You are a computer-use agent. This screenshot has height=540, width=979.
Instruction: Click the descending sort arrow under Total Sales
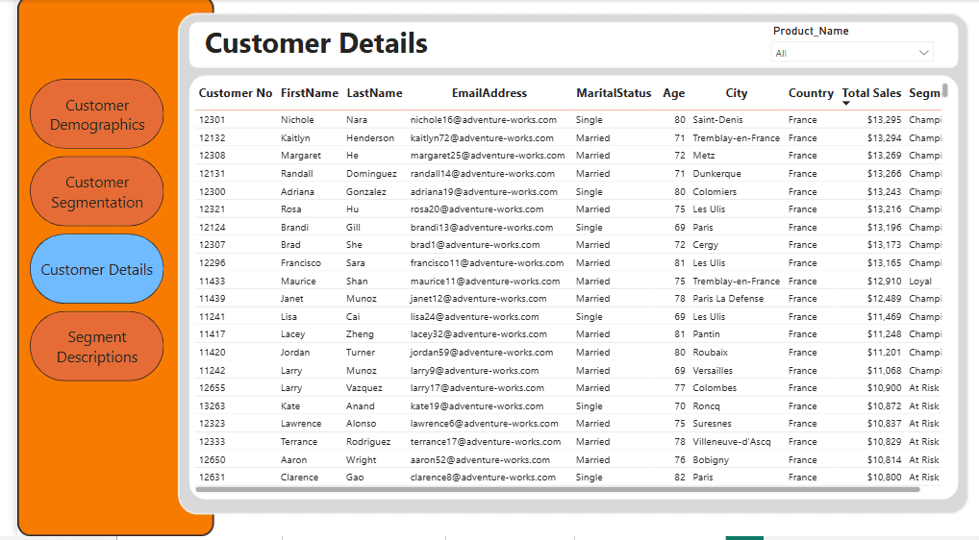tap(846, 103)
